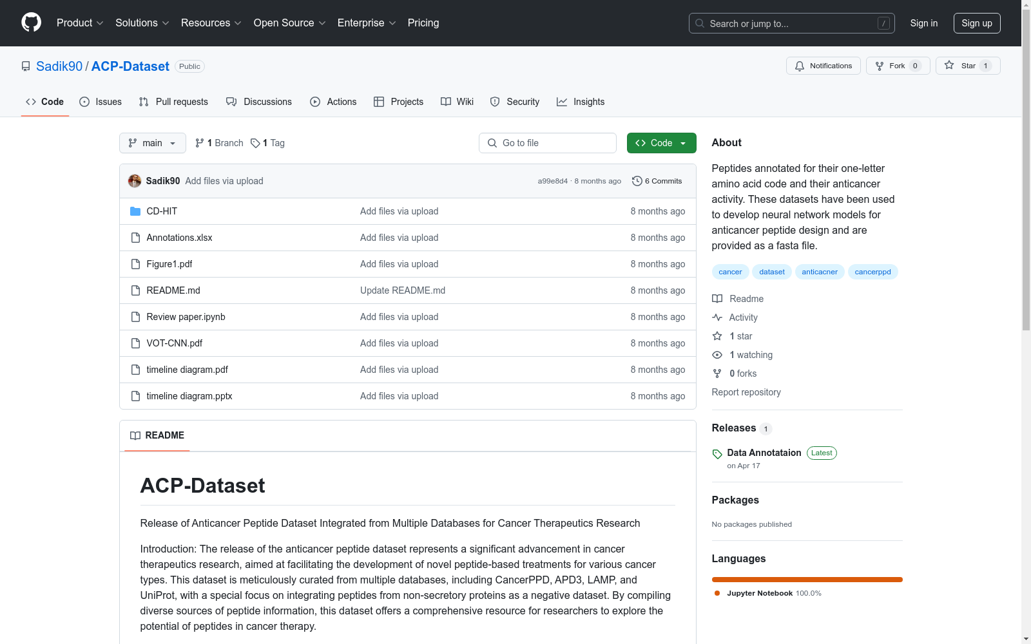Switch to the Issues tab
Image resolution: width=1031 pixels, height=644 pixels.
101,102
